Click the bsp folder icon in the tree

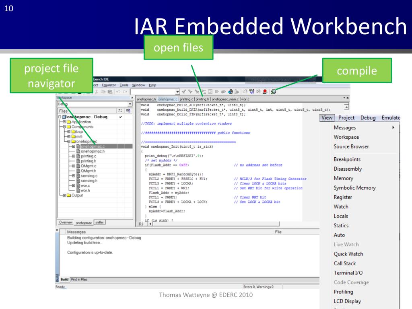[74, 132]
